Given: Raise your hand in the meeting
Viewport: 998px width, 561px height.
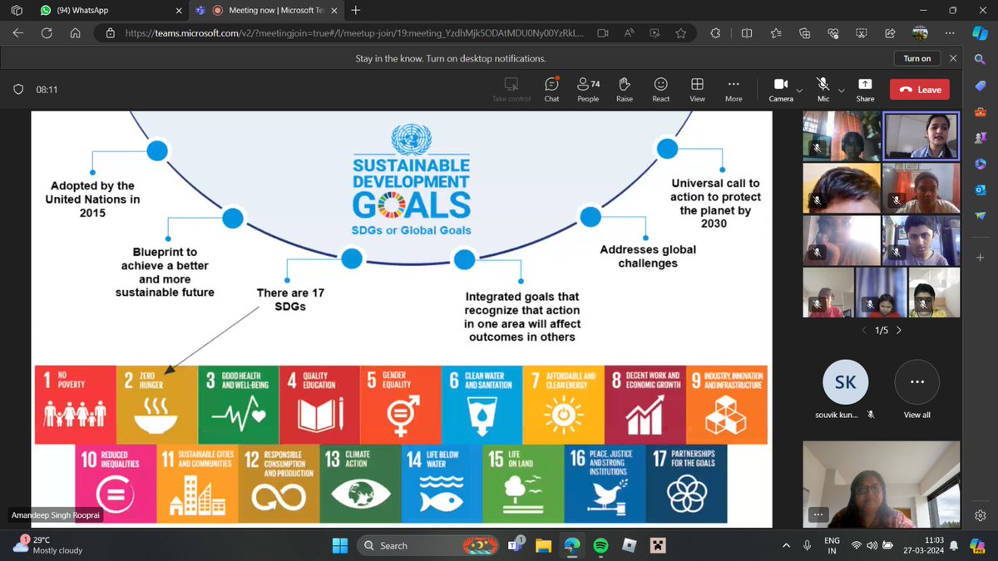Looking at the screenshot, I should pos(625,89).
